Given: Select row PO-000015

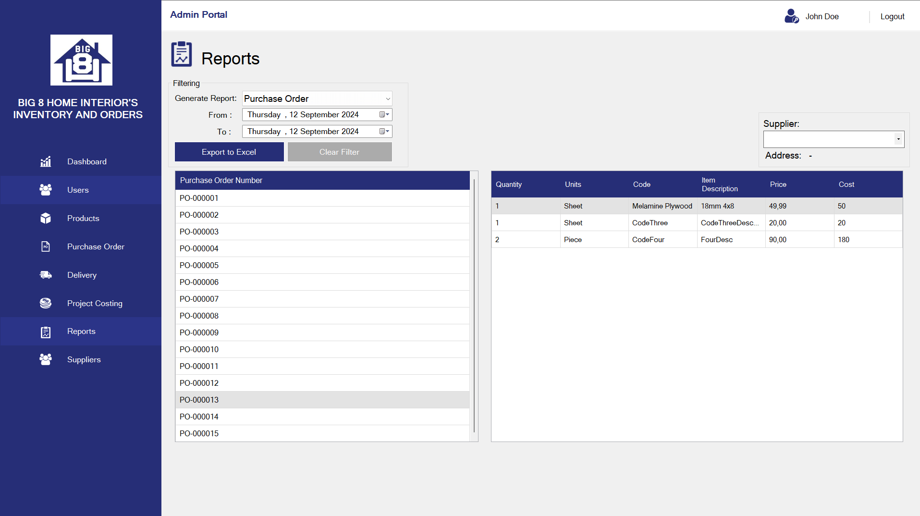Looking at the screenshot, I should [x=322, y=433].
